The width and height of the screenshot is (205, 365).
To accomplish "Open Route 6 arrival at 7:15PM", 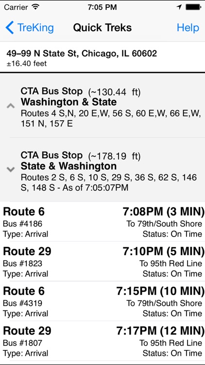I will [x=102, y=301].
